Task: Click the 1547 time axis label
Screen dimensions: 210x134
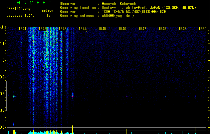Action: [142, 29]
